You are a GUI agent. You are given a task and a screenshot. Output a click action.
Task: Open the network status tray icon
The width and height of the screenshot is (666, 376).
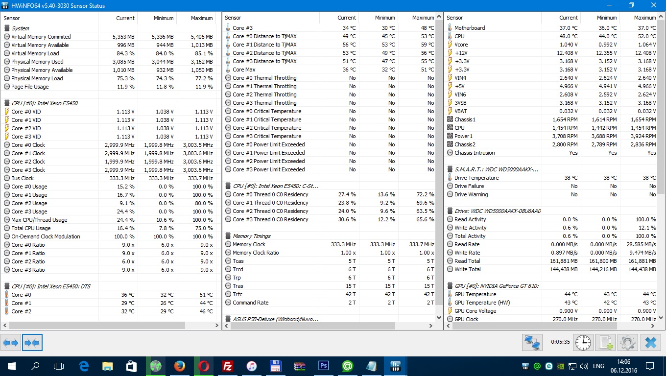(x=572, y=366)
